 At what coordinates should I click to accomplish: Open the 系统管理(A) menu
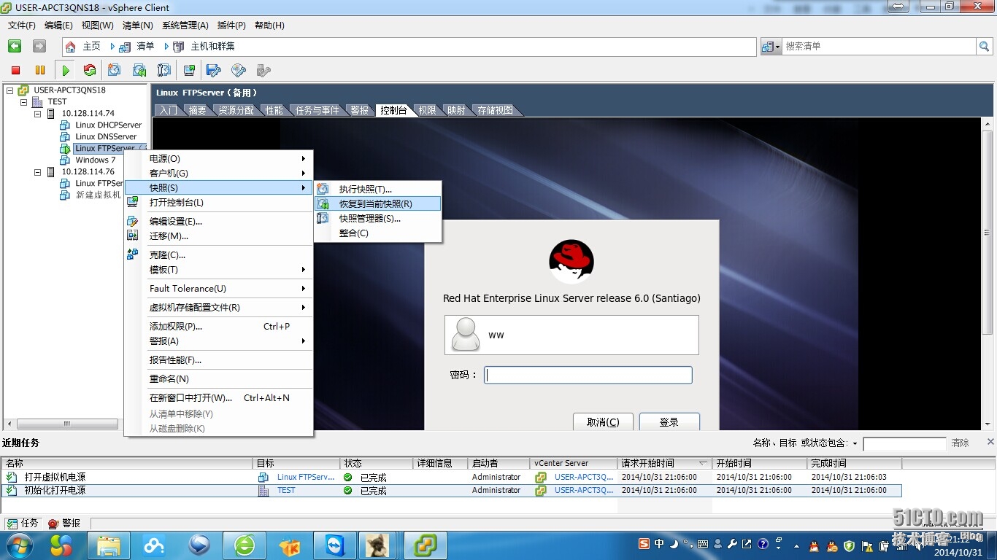tap(185, 26)
